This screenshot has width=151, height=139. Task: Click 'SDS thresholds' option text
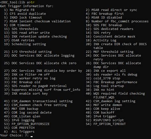(25, 29)
